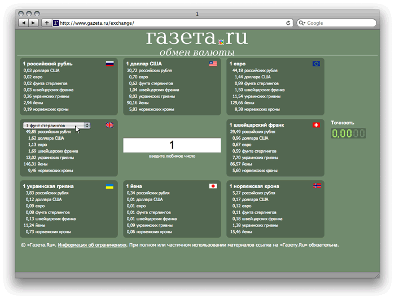The width and height of the screenshot is (395, 299).
Task: Click the plus add-bookmark button
Action: point(46,23)
